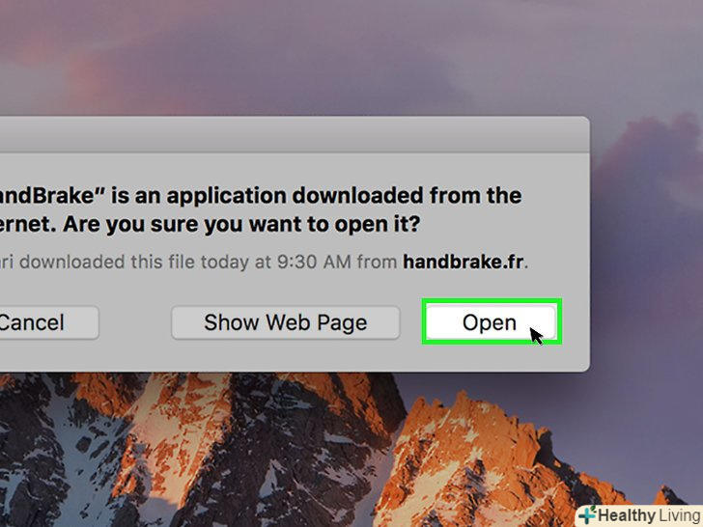703x527 pixels.
Task: Click the 'Are you sure you want to open it?' heading
Action: [241, 224]
